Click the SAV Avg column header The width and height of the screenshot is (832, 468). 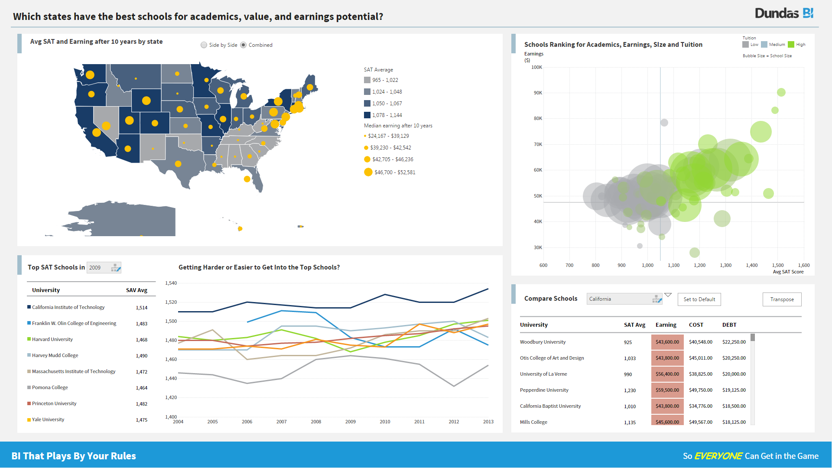[x=136, y=290]
